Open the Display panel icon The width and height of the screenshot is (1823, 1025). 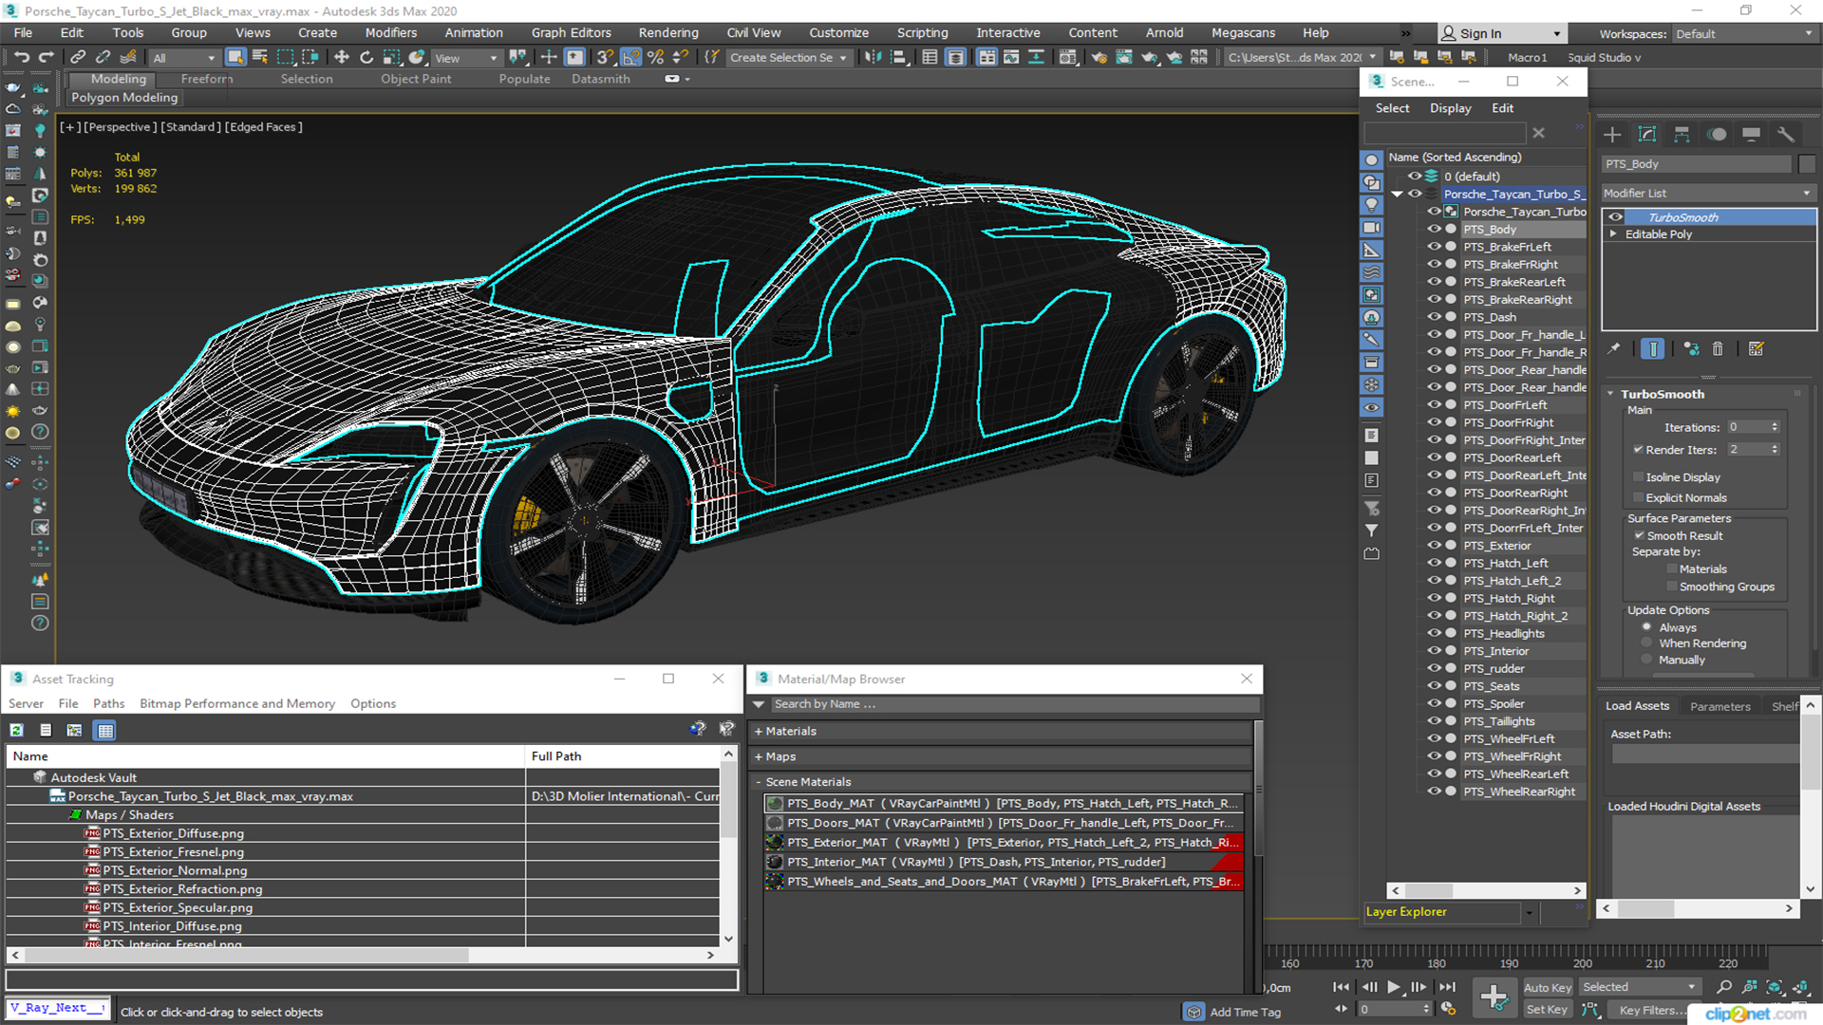pos(1751,134)
